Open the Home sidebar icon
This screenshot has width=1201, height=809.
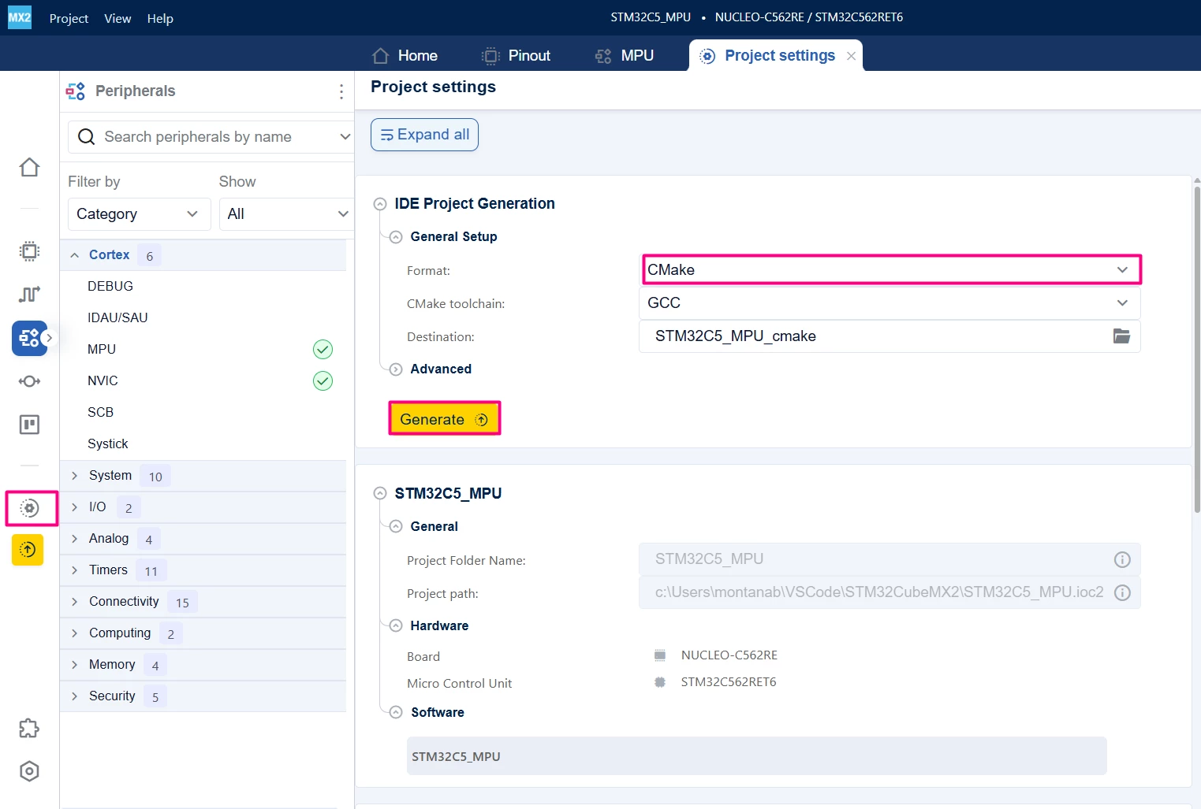[29, 167]
